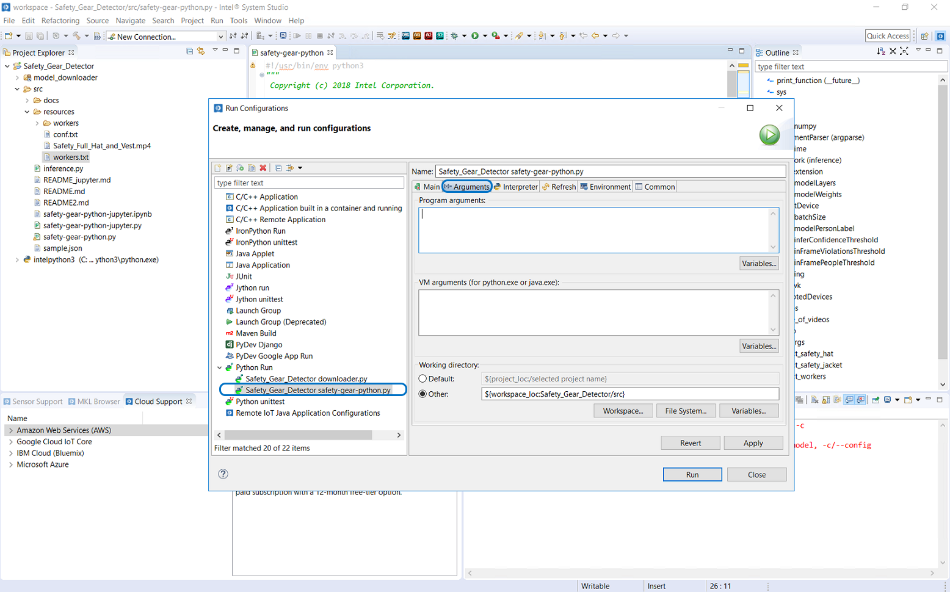
Task: Click the green Run icon in toolbar
Action: tap(475, 35)
